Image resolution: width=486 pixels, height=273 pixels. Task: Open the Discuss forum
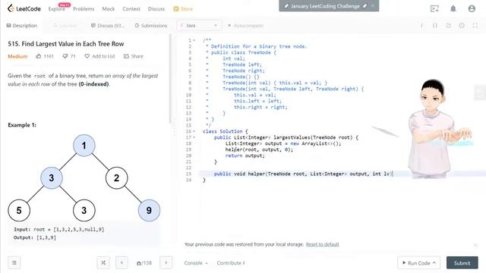156,9
